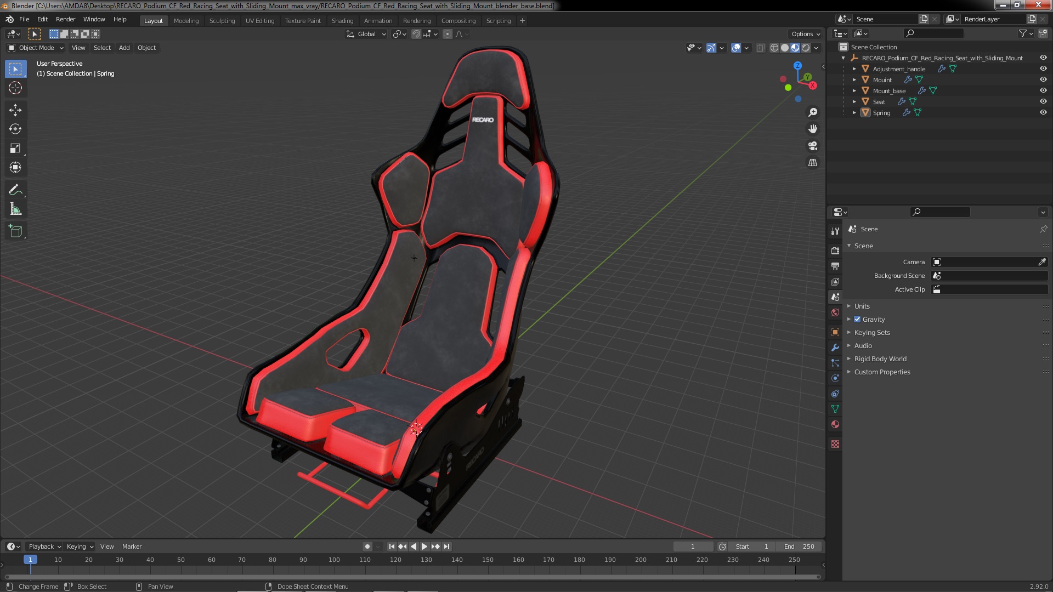This screenshot has height=592, width=1053.
Task: Click the pan view hand icon
Action: pyautogui.click(x=813, y=129)
